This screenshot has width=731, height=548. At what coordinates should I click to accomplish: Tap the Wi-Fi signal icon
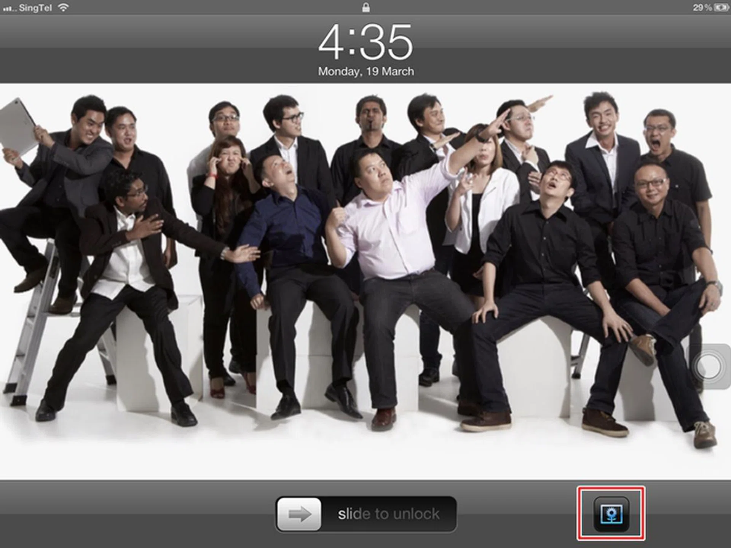[x=63, y=8]
